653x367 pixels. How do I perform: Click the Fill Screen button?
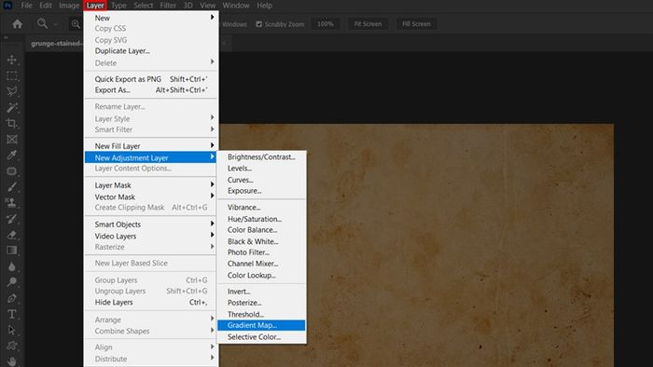click(416, 24)
